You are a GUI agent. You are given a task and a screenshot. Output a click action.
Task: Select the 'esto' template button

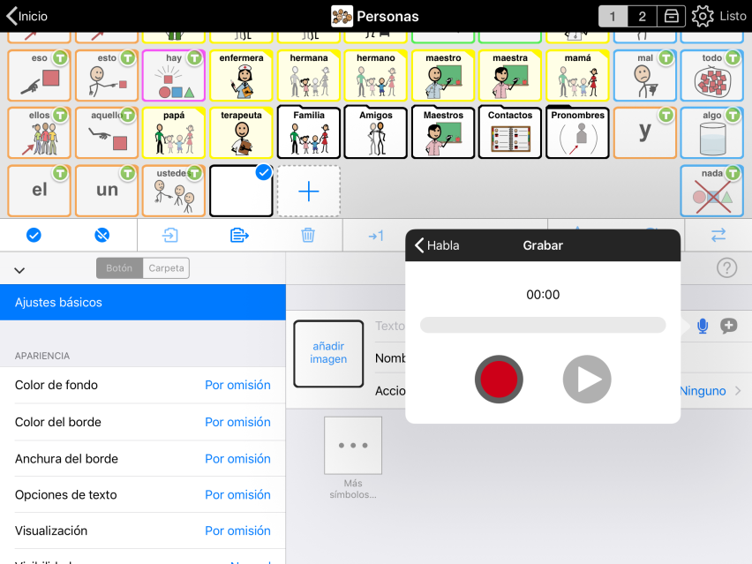coord(107,75)
